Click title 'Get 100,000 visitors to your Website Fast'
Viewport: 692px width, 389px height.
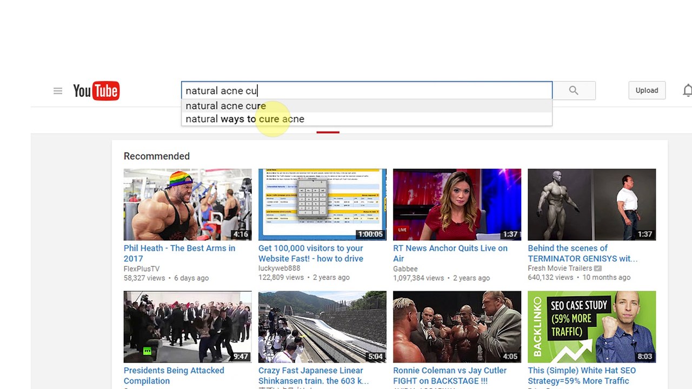point(311,253)
